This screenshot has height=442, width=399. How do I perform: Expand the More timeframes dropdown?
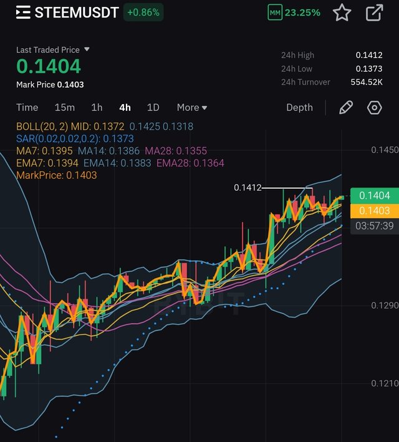(192, 107)
